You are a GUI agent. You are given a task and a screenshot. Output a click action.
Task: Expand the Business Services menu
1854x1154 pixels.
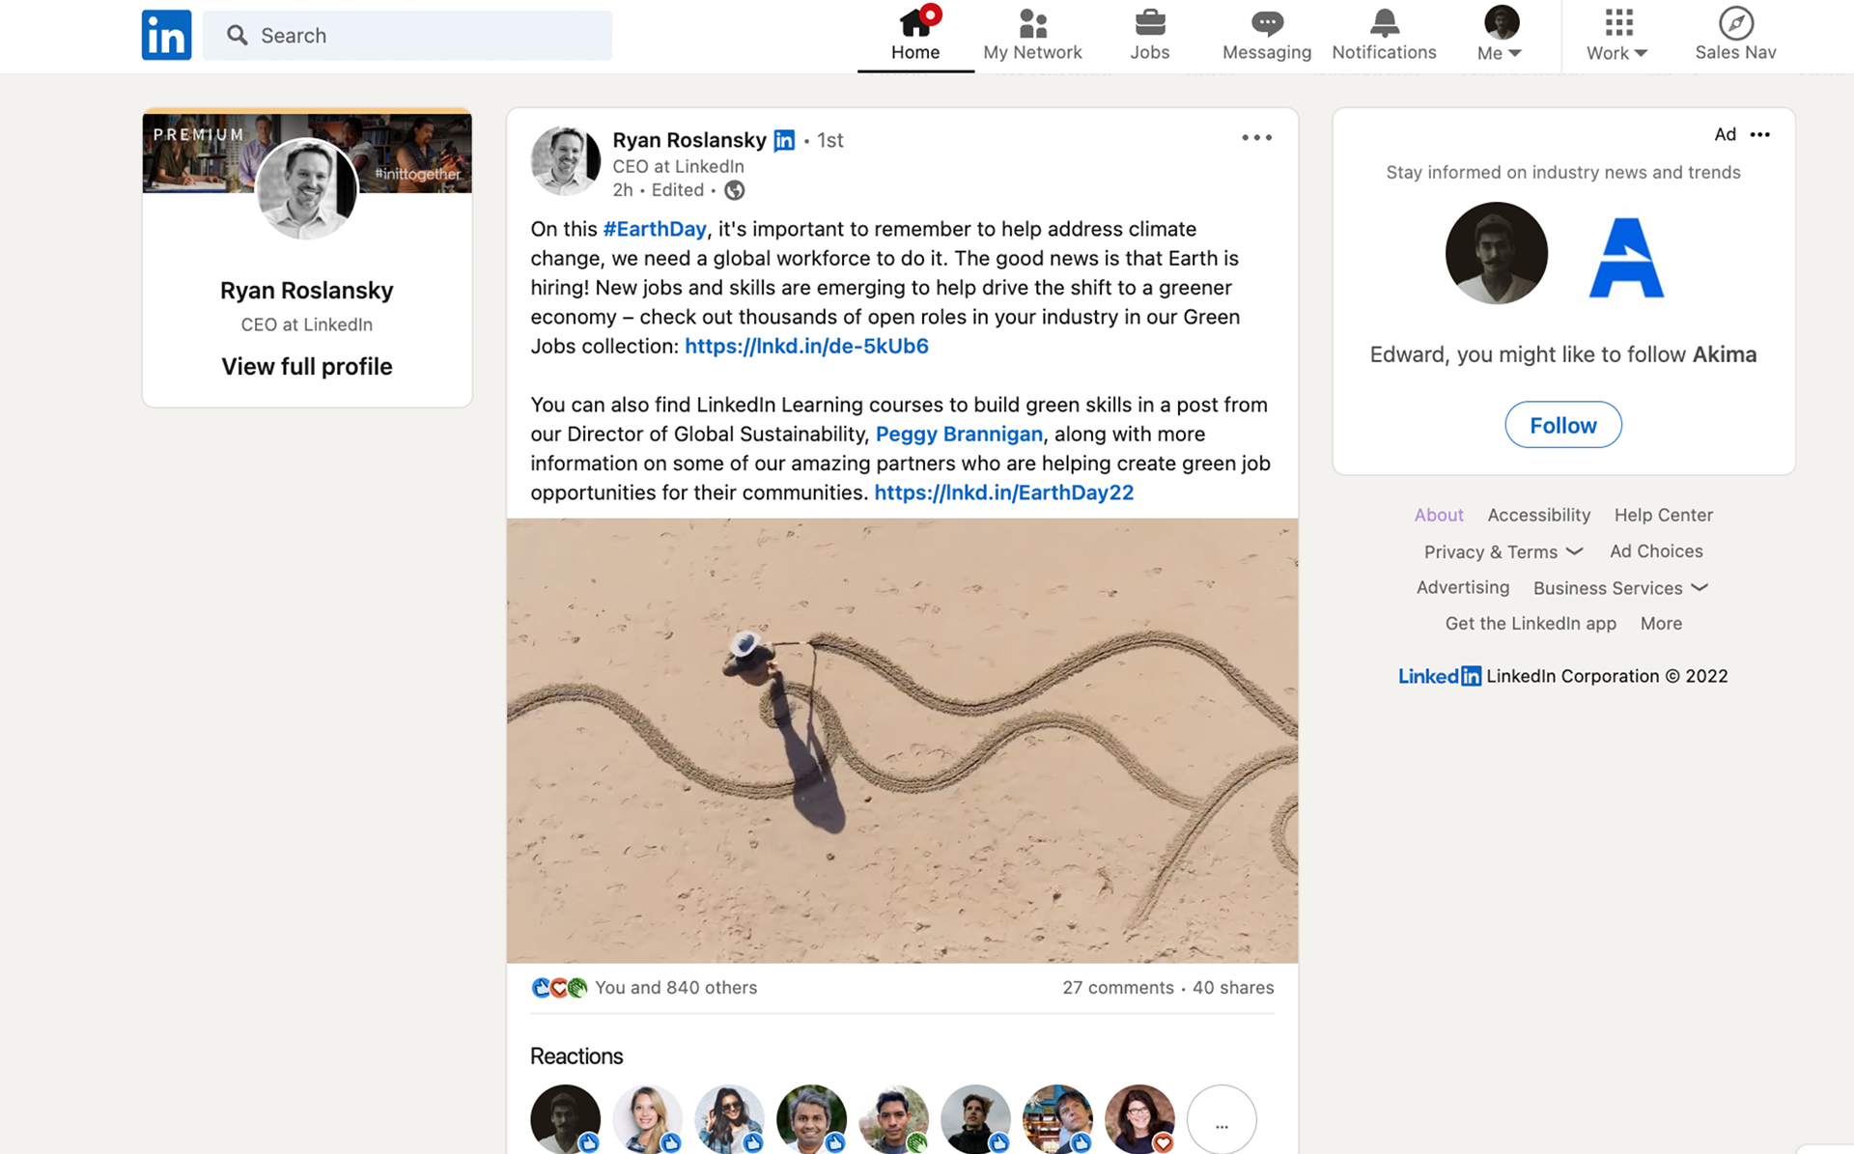tap(1620, 588)
